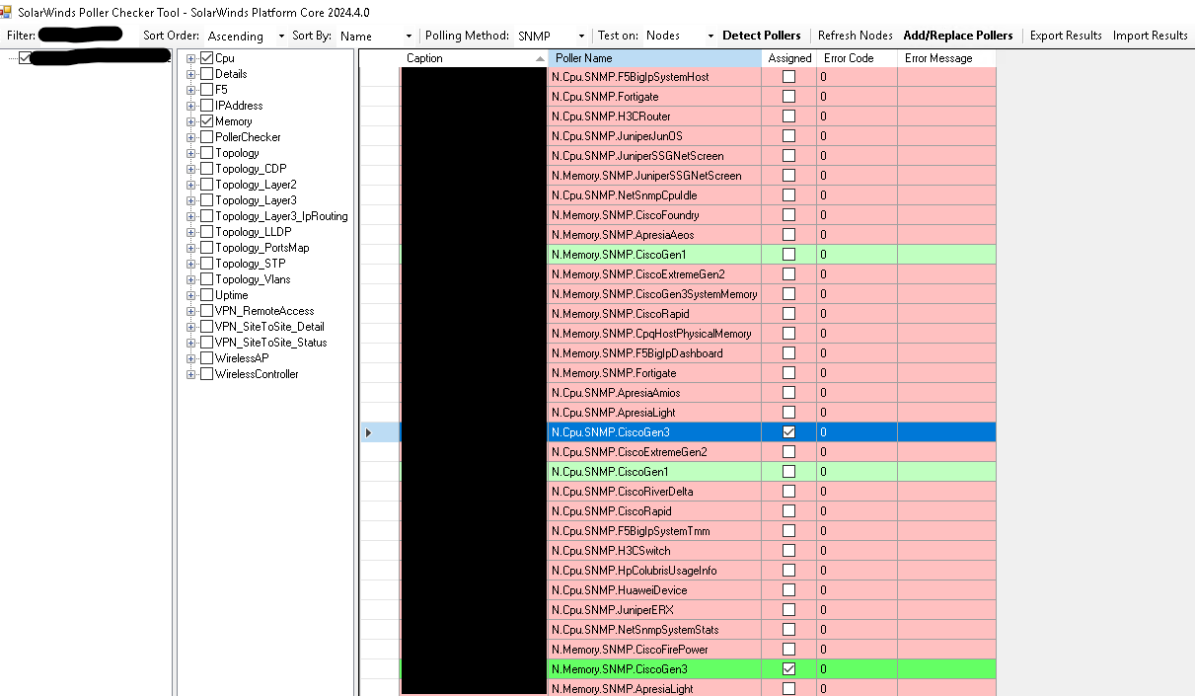The width and height of the screenshot is (1196, 696).
Task: Click the N.Memory.SNMP.CiscoFirePower cell
Action: click(x=654, y=650)
